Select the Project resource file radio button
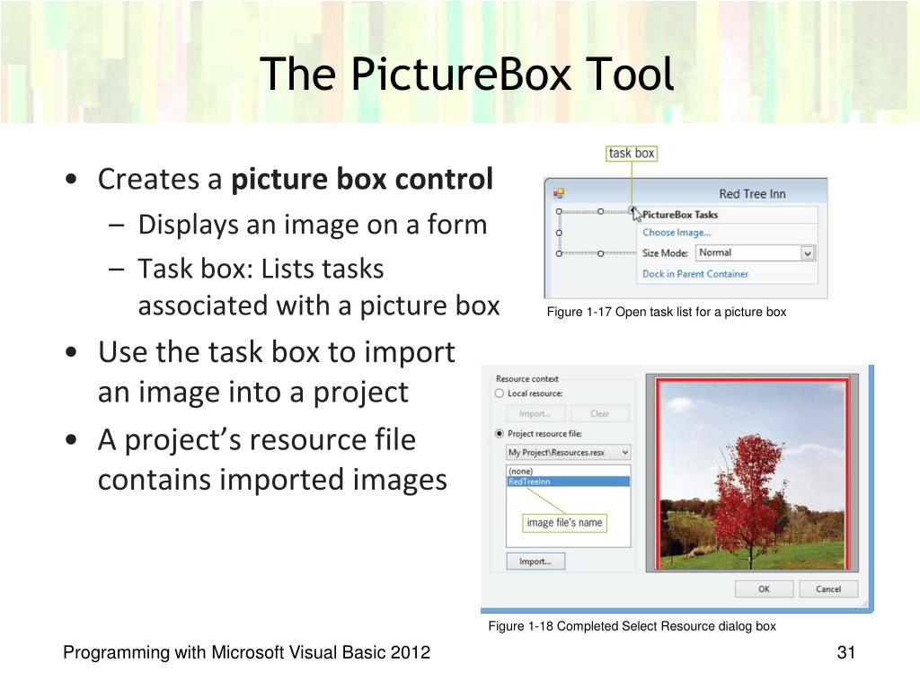Screen dimensions: 920x690 (x=500, y=434)
